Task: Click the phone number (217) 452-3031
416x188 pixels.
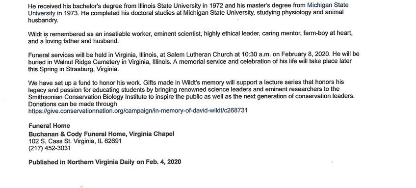Action: (x=50, y=148)
